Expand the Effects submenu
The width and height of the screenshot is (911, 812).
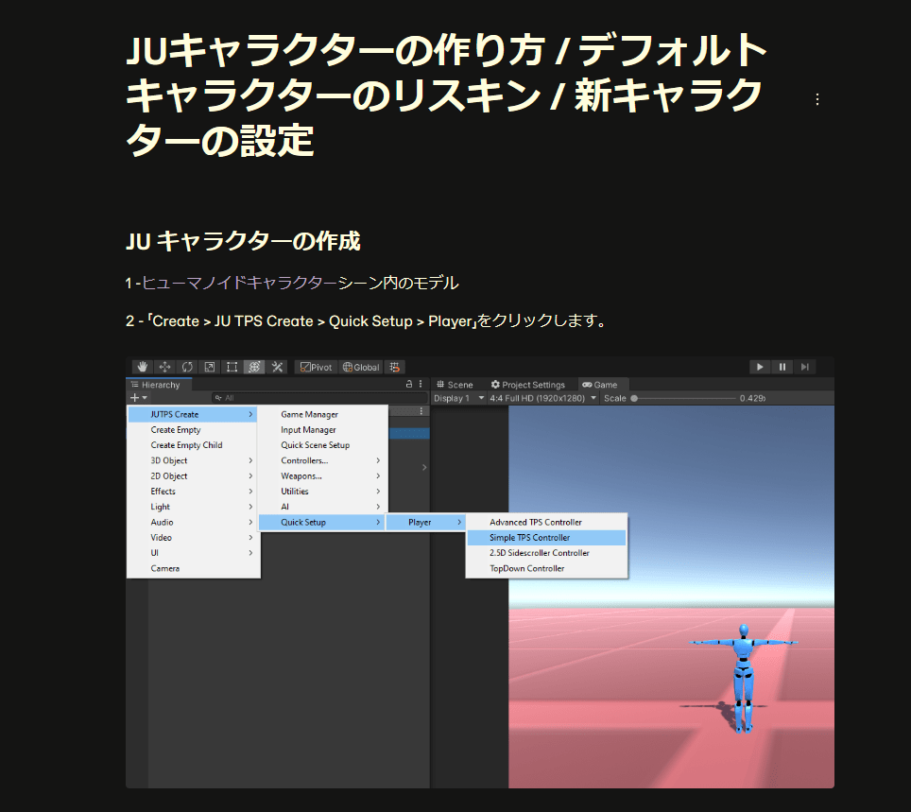(194, 492)
